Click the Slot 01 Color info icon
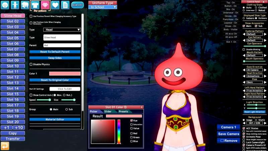Viewport: 268px width, 151px height. (x=125, y=107)
